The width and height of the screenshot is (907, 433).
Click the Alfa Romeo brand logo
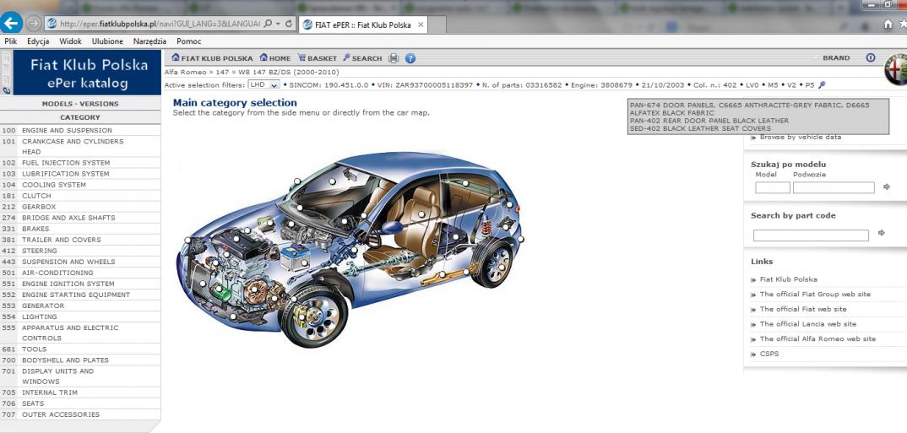(x=895, y=68)
